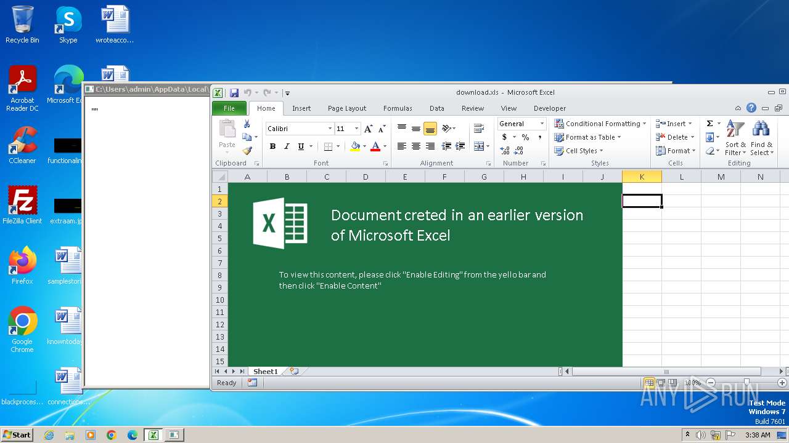Screen dimensions: 789x443
Task: Apply the Borders button
Action: (x=328, y=146)
